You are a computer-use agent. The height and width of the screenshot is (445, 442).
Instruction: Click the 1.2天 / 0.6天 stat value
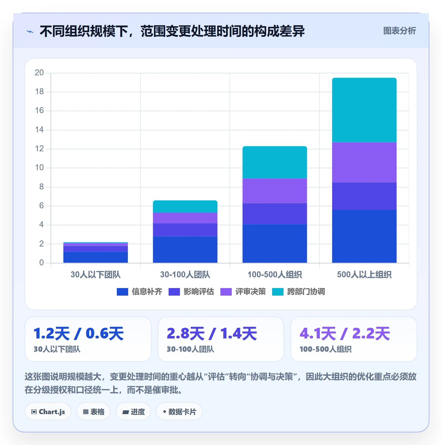tap(79, 333)
